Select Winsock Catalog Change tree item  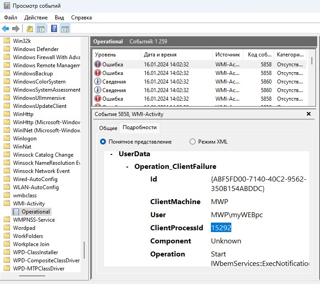click(43, 155)
